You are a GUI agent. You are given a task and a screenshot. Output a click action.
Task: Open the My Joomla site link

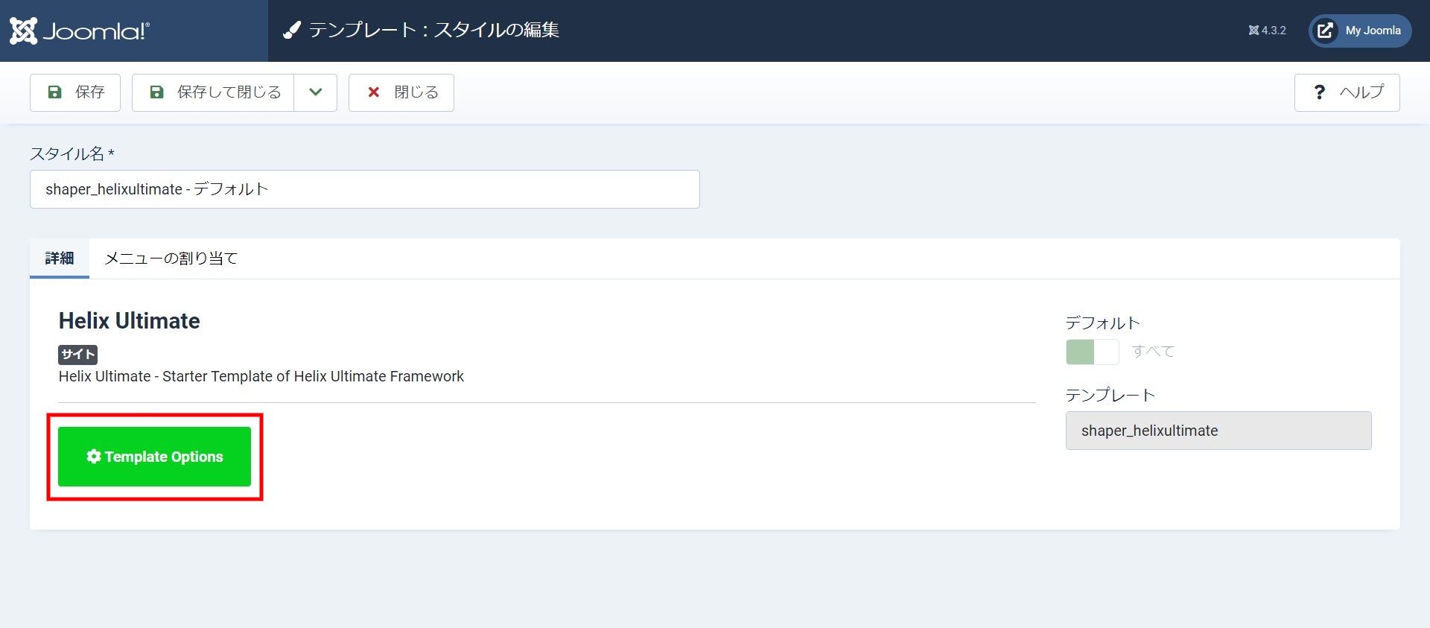1372,31
